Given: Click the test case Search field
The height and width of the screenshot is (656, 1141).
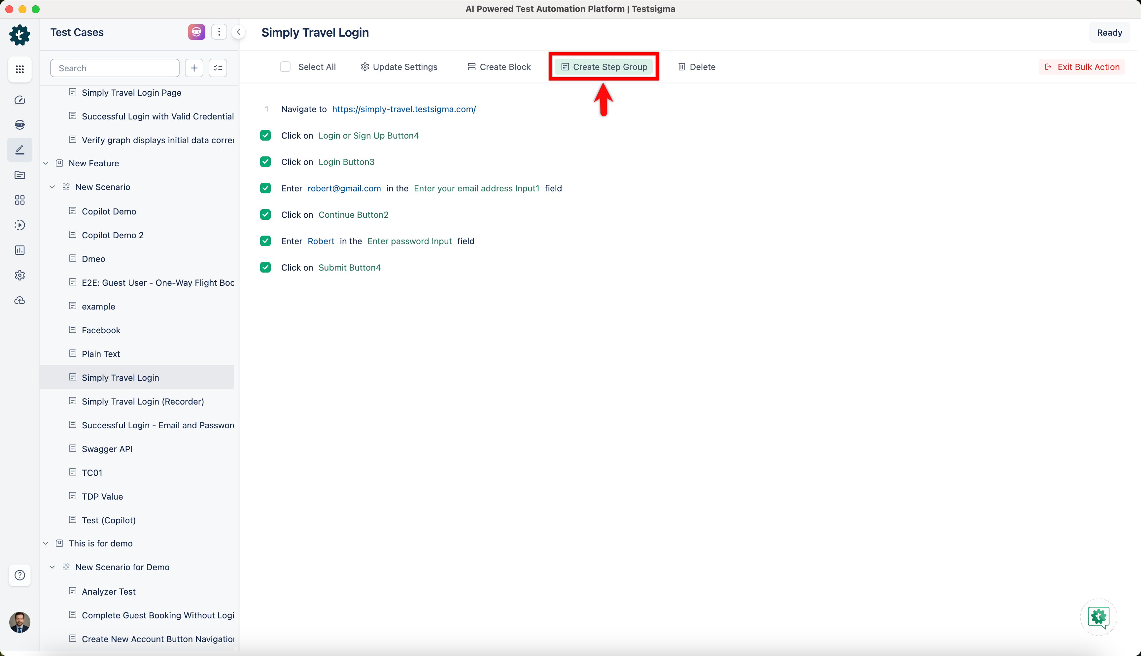Looking at the screenshot, I should coord(115,68).
